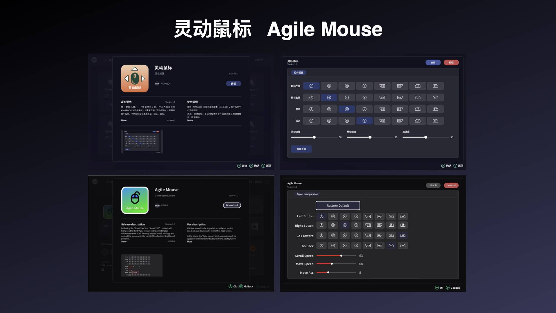Assign LT to Go Back row
The width and height of the screenshot is (556, 313).
point(391,245)
